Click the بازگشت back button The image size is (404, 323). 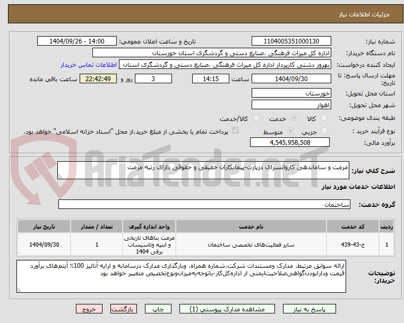[x=124, y=309]
